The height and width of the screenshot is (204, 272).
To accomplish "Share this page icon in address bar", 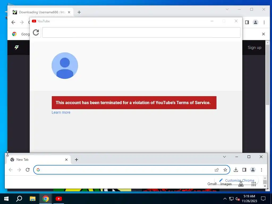I will 217,170.
